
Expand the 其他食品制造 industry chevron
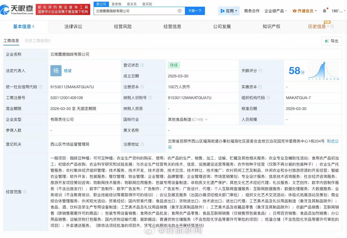click(x=206, y=119)
